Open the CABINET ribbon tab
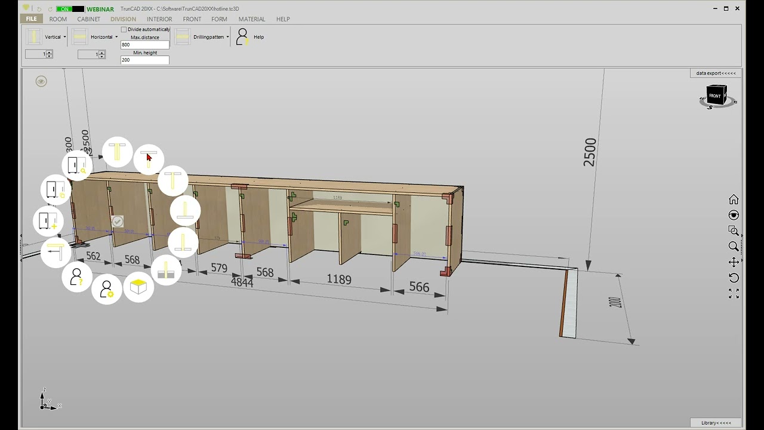Image resolution: width=764 pixels, height=430 pixels. tap(88, 19)
